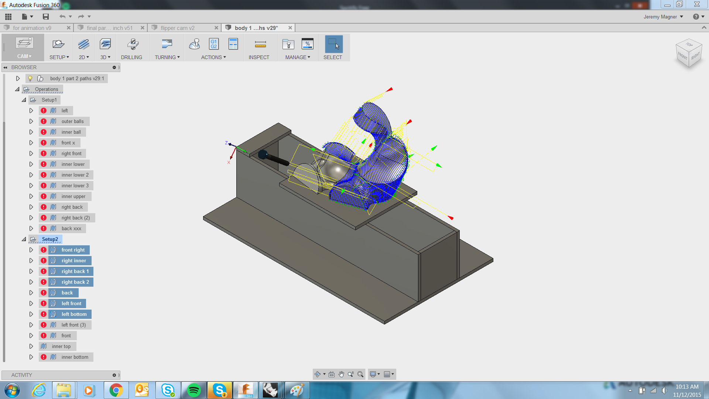
Task: Close the 'flipper cam v2' tab
Action: click(216, 28)
